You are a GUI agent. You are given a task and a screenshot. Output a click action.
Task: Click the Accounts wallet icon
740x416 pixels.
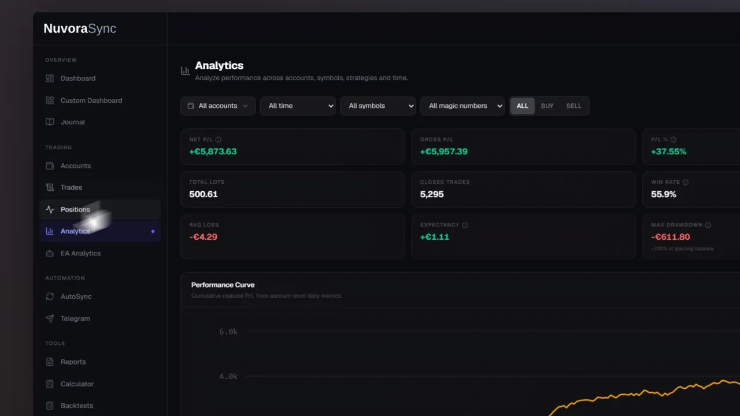coord(50,166)
